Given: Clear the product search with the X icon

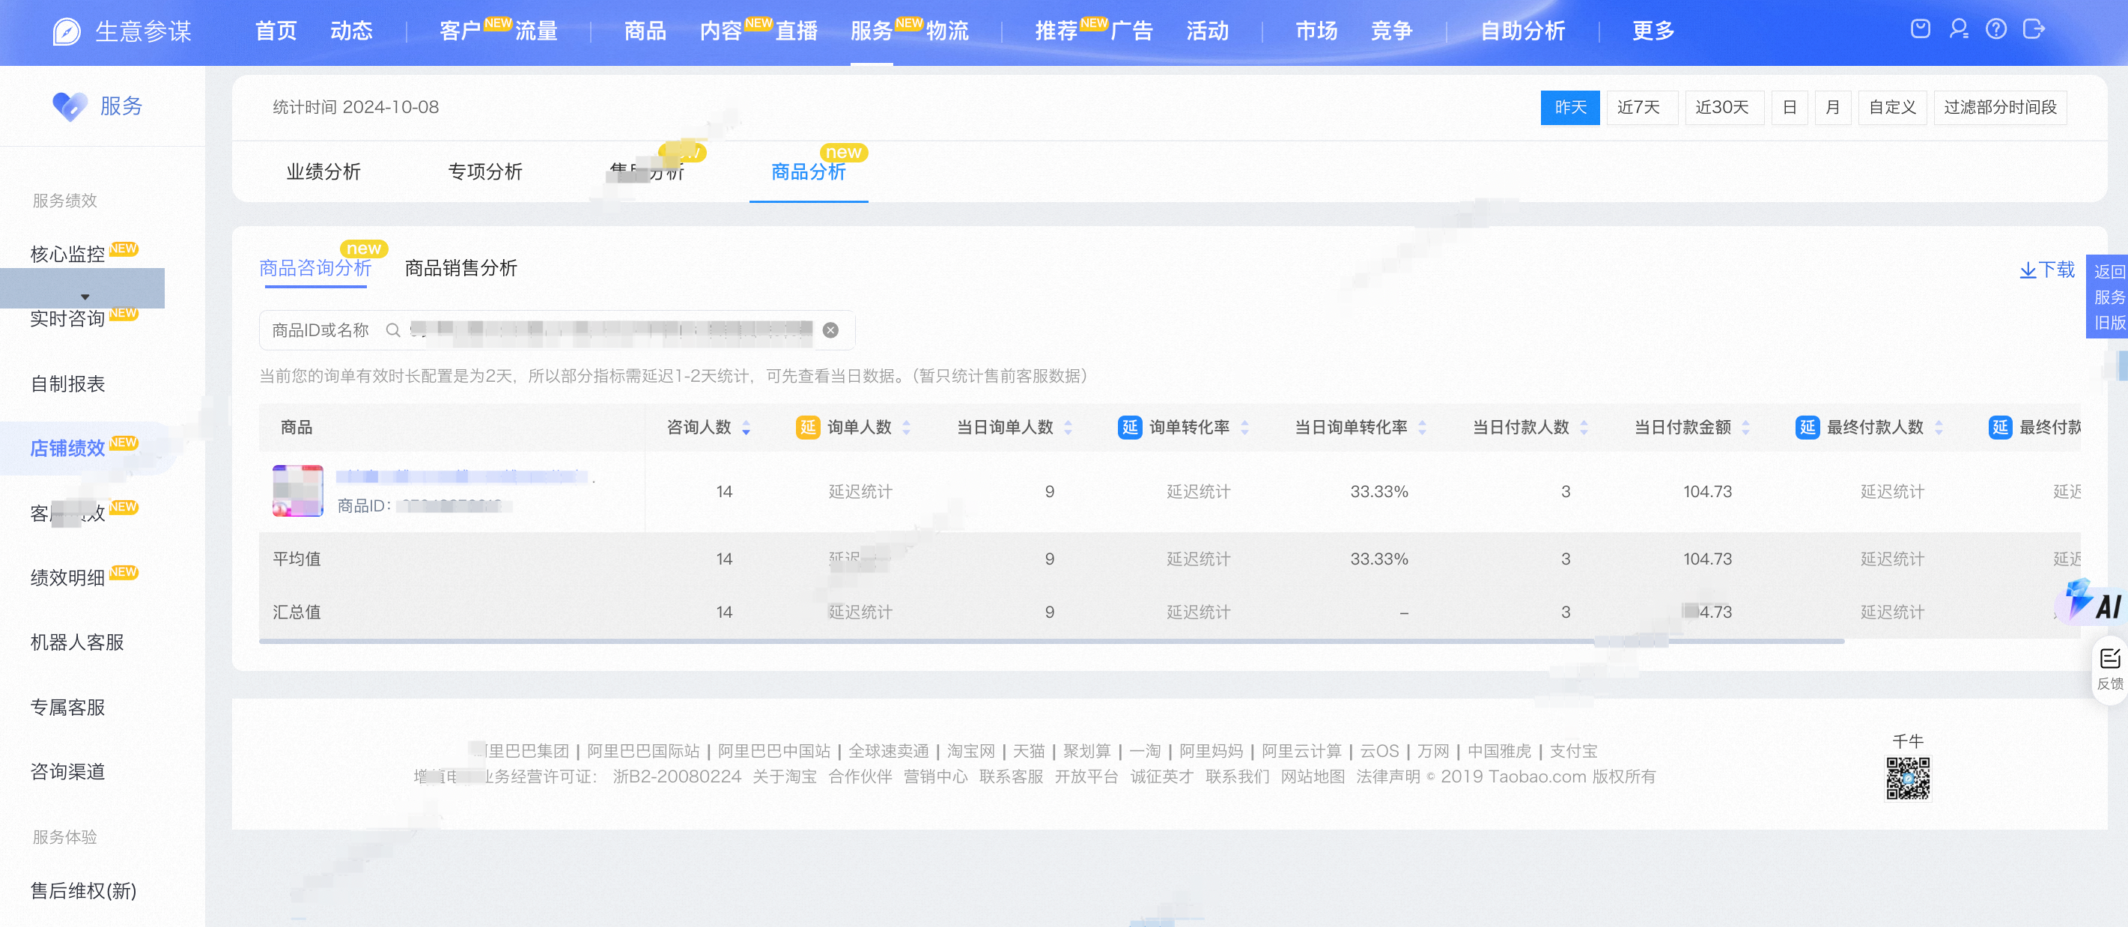Looking at the screenshot, I should click(x=830, y=330).
